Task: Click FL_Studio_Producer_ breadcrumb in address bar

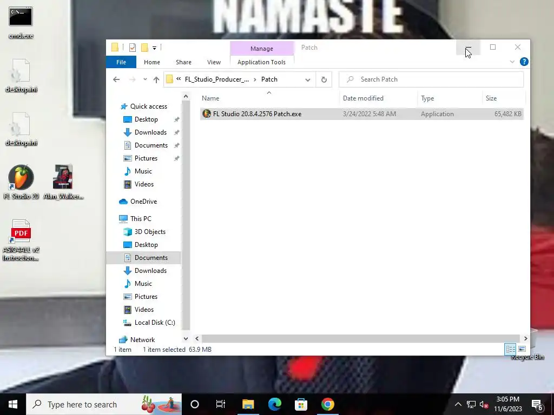Action: point(216,79)
